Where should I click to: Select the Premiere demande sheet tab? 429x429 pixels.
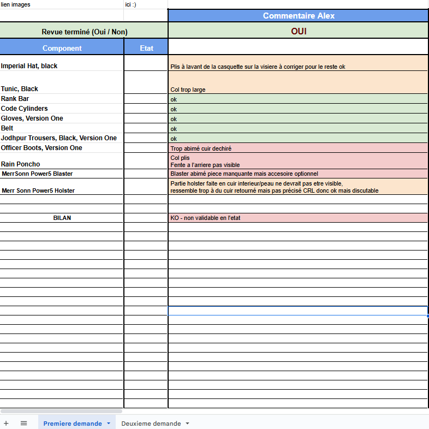point(72,424)
